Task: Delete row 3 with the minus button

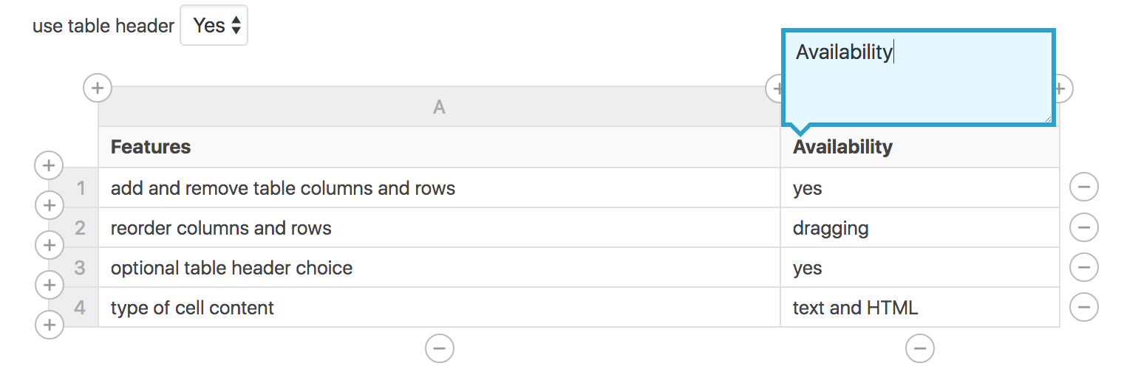Action: [x=1083, y=267]
